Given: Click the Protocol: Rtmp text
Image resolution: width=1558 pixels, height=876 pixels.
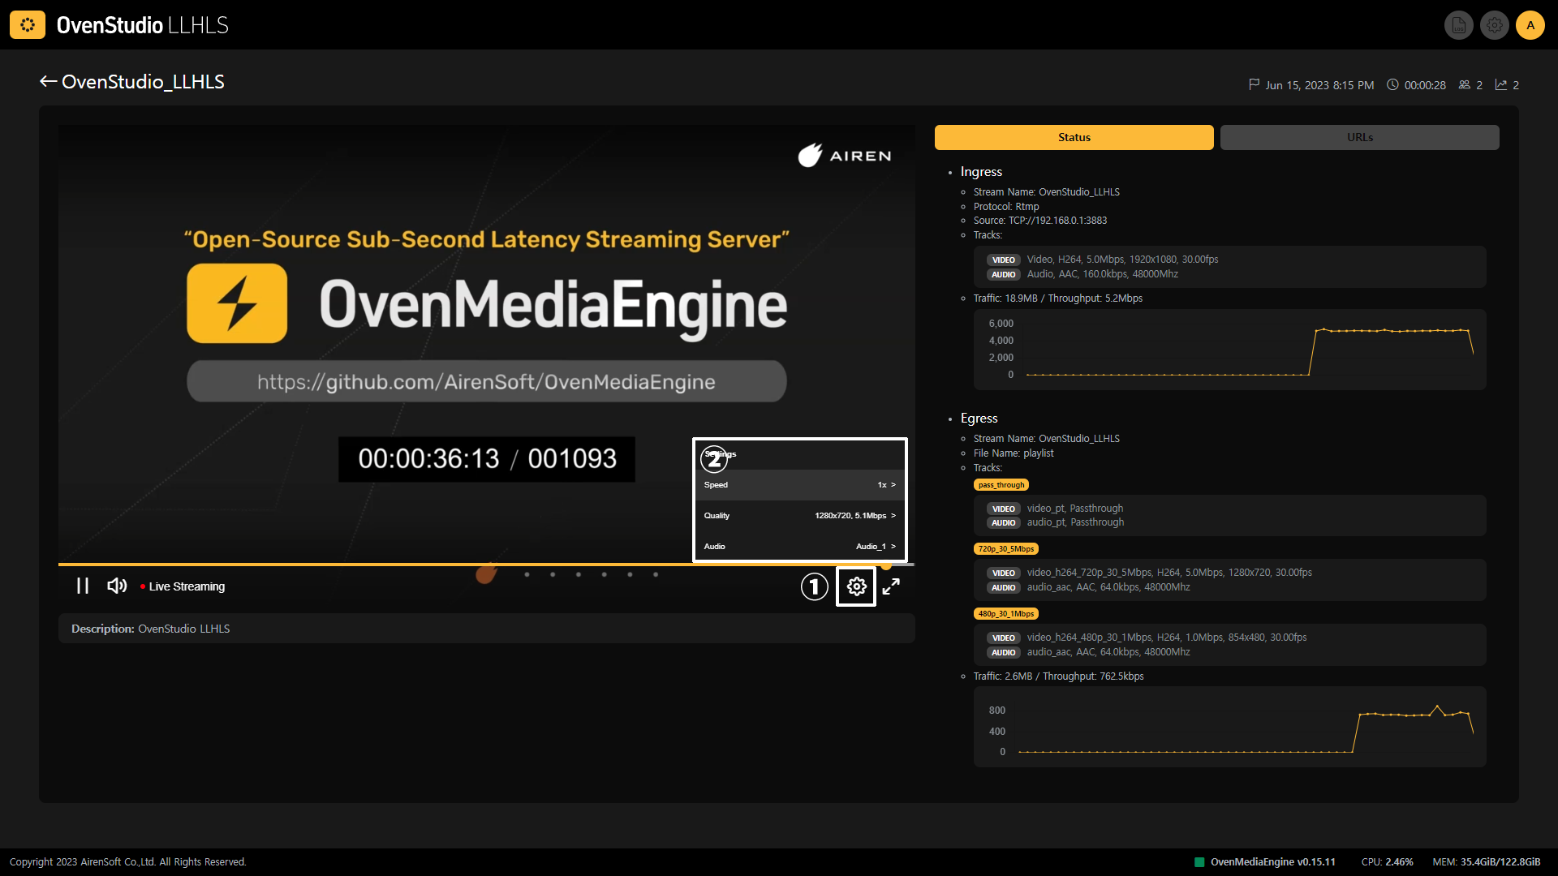Looking at the screenshot, I should coord(1006,207).
